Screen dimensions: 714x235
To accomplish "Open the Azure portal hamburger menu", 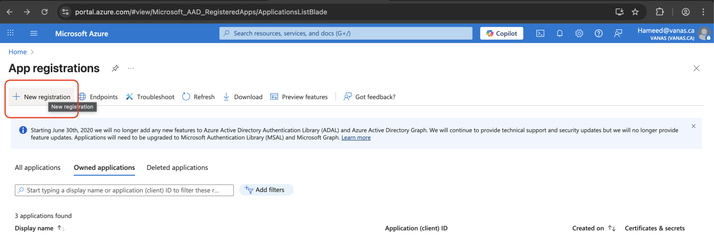I will pyautogui.click(x=34, y=33).
